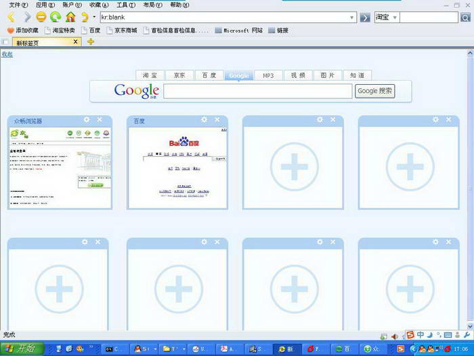Refresh the page with the green reload icon

tap(56, 17)
